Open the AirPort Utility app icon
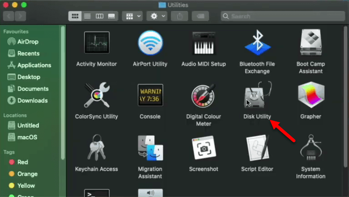Screen dimensions: 349x197 151,43
